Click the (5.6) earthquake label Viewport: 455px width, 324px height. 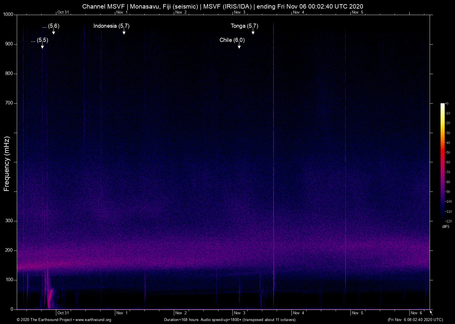pyautogui.click(x=51, y=26)
